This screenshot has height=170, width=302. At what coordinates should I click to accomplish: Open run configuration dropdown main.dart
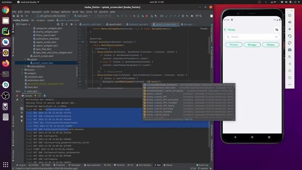coord(82,16)
